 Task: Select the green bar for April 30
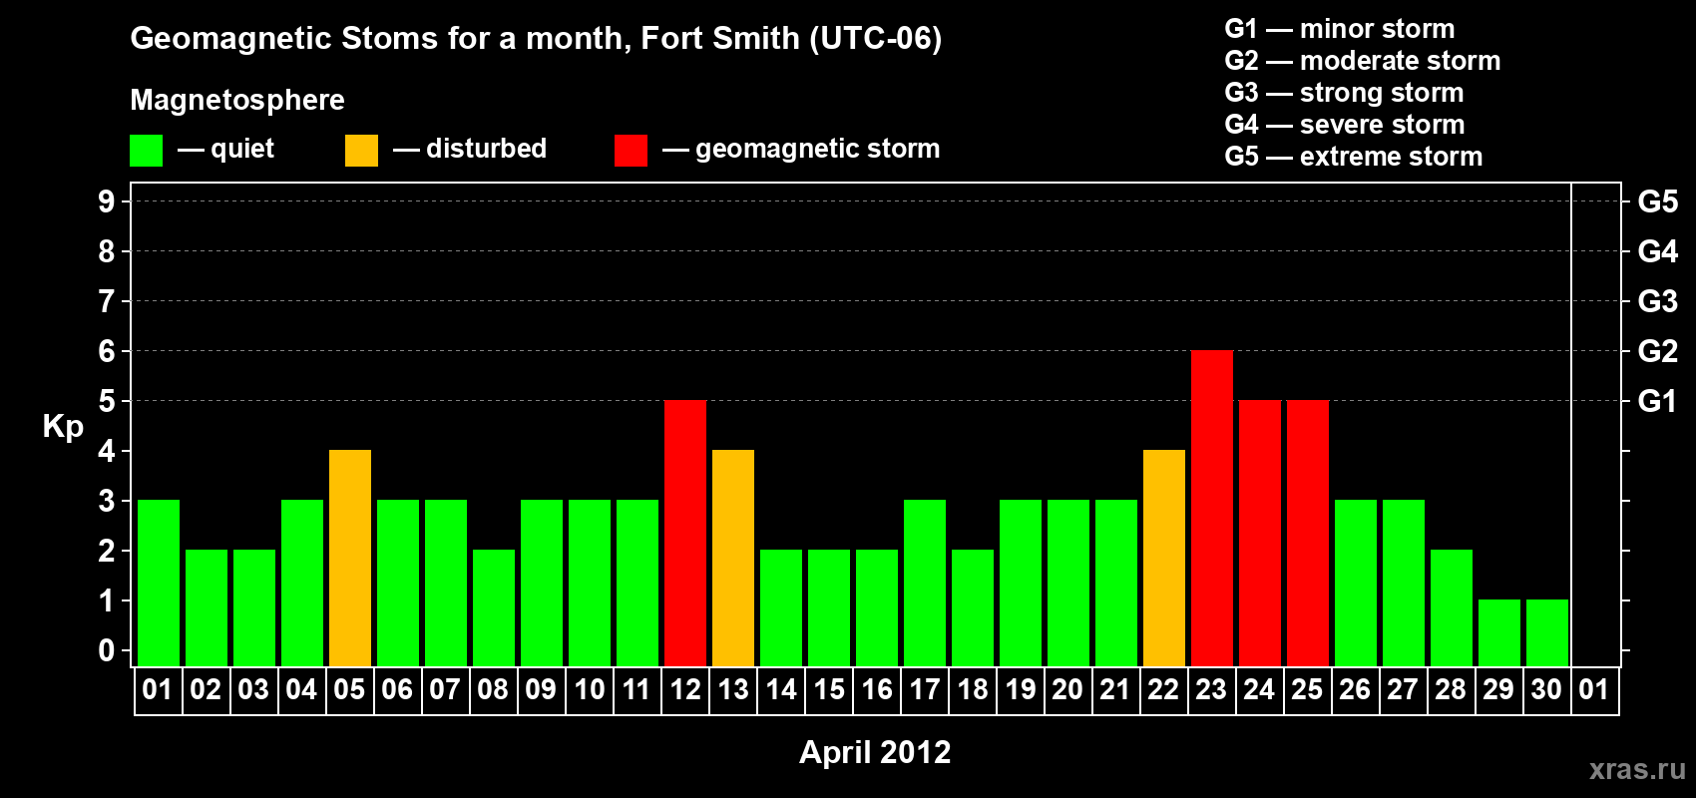click(1547, 632)
